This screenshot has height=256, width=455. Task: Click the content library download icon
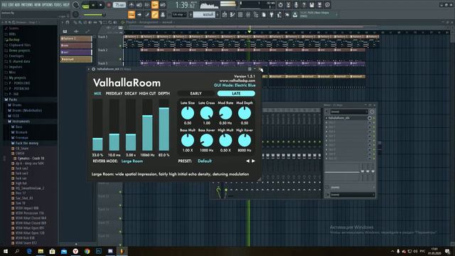[295, 14]
